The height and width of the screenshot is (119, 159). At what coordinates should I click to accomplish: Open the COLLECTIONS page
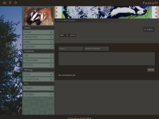pos(38,79)
